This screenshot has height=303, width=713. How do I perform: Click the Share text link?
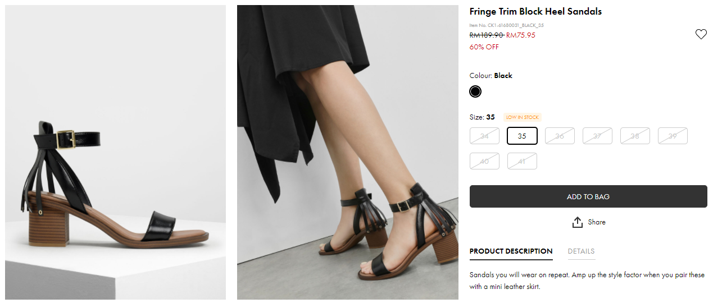pyautogui.click(x=597, y=222)
